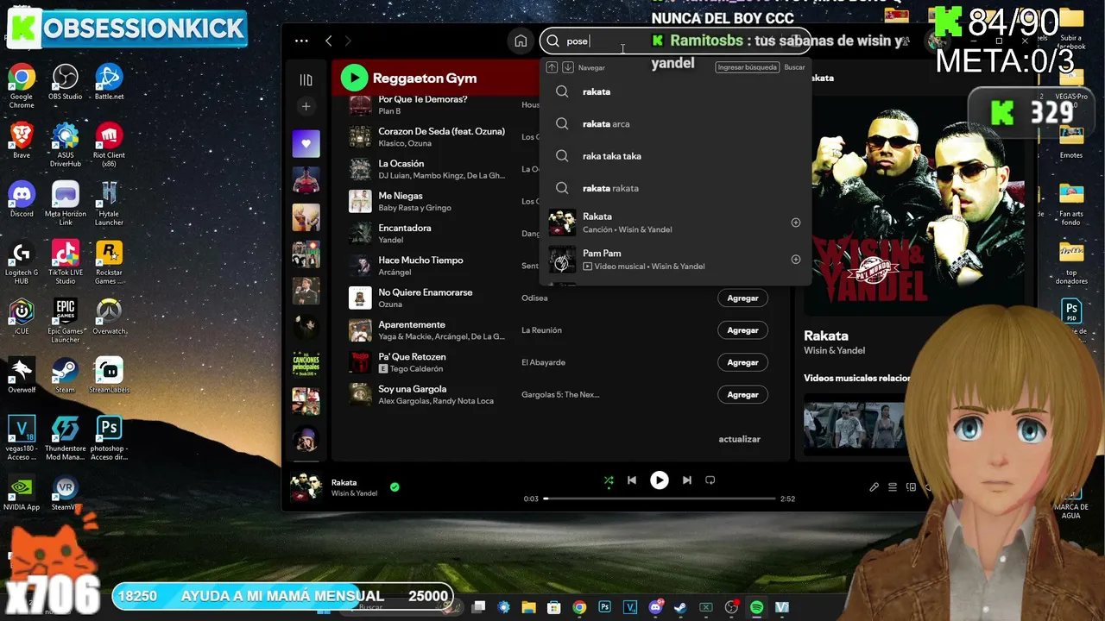Show lyrics with the microphone icon
This screenshot has width=1105, height=621.
click(874, 487)
